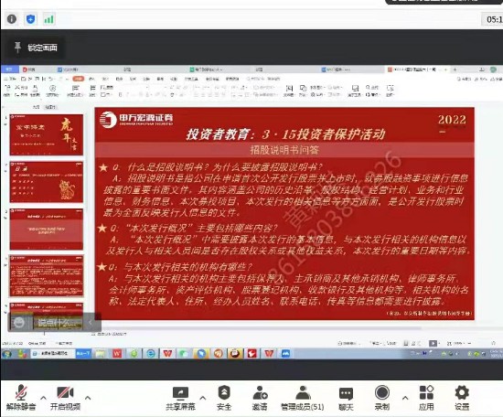Click 管理成员(51) to view participants
503x417 pixels.
click(x=302, y=398)
